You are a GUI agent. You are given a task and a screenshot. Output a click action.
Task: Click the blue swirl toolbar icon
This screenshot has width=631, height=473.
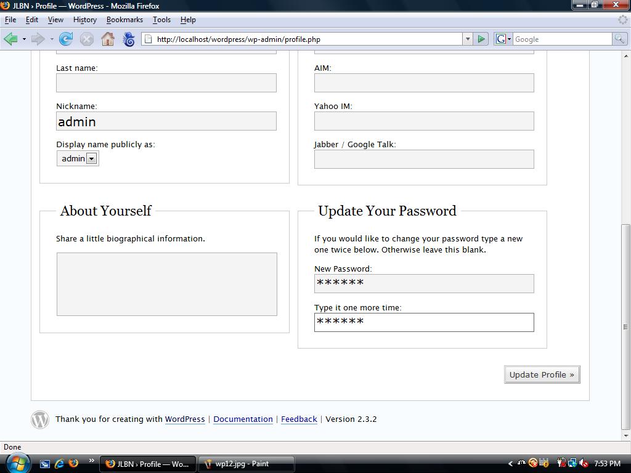[x=129, y=39]
